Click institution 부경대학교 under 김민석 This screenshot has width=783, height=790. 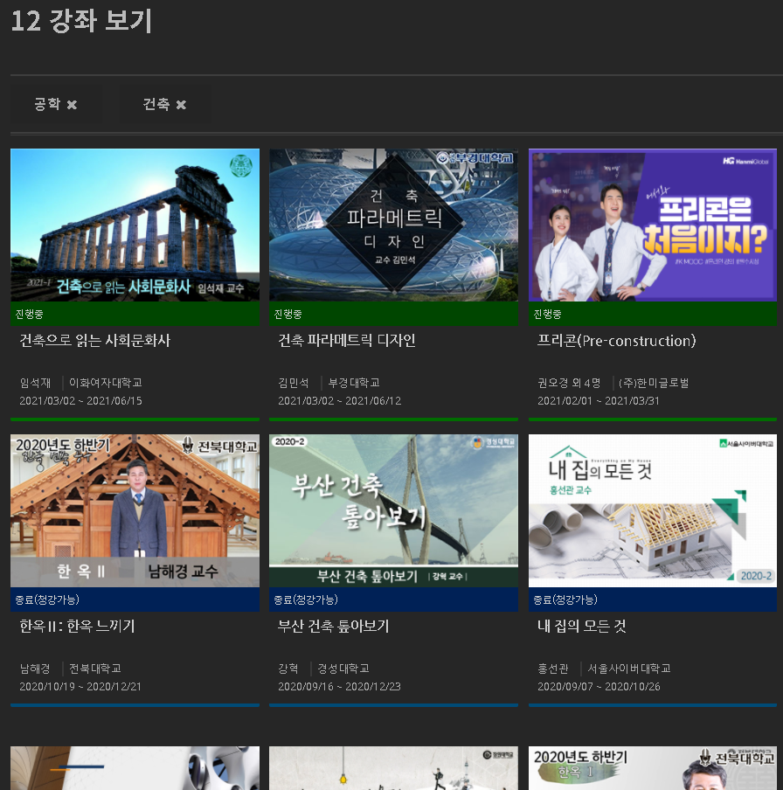tap(354, 383)
